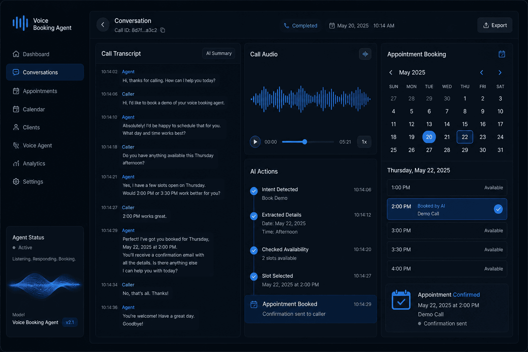This screenshot has height=352, width=528.
Task: Click the Checked Availability checkmark icon
Action: click(x=254, y=250)
